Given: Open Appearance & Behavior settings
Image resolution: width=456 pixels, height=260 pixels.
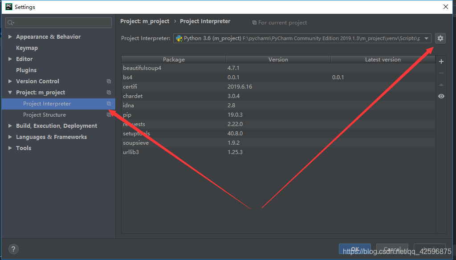Looking at the screenshot, I should (x=48, y=37).
